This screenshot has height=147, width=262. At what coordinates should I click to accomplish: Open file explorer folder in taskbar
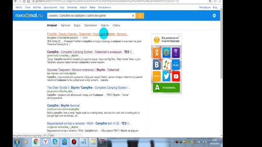93,142
